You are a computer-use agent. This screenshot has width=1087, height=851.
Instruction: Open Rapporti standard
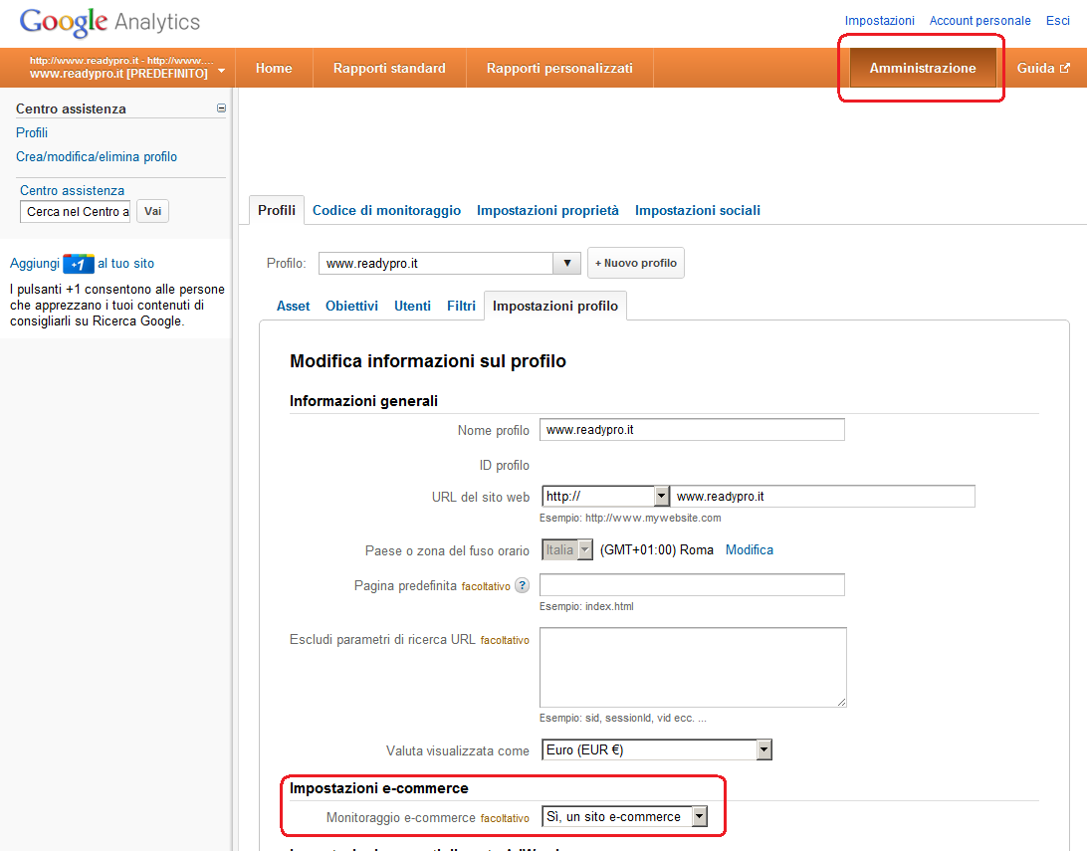(389, 68)
